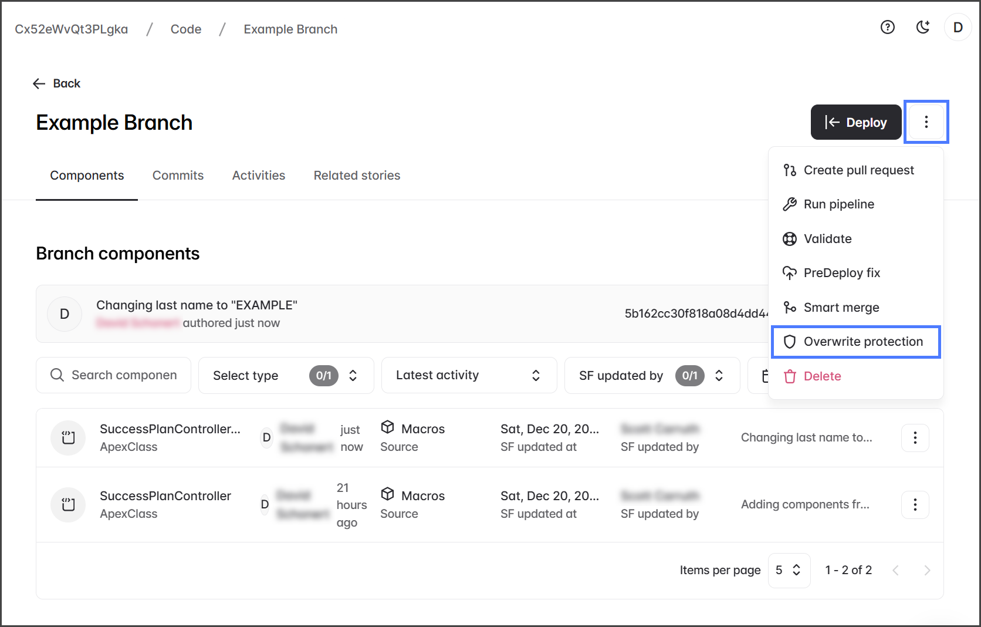Open actions menu for second SuccessPlanController row
981x627 pixels.
pos(915,505)
